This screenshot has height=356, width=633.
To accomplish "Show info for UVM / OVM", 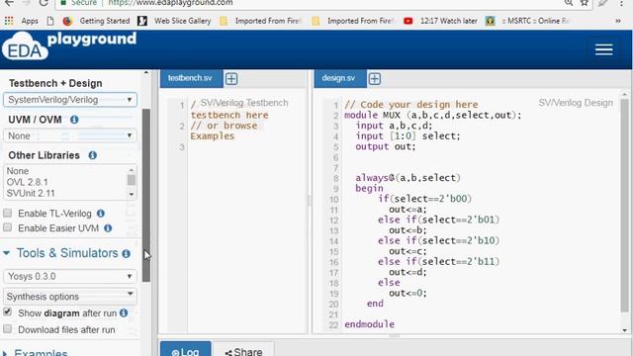I will pyautogui.click(x=74, y=120).
